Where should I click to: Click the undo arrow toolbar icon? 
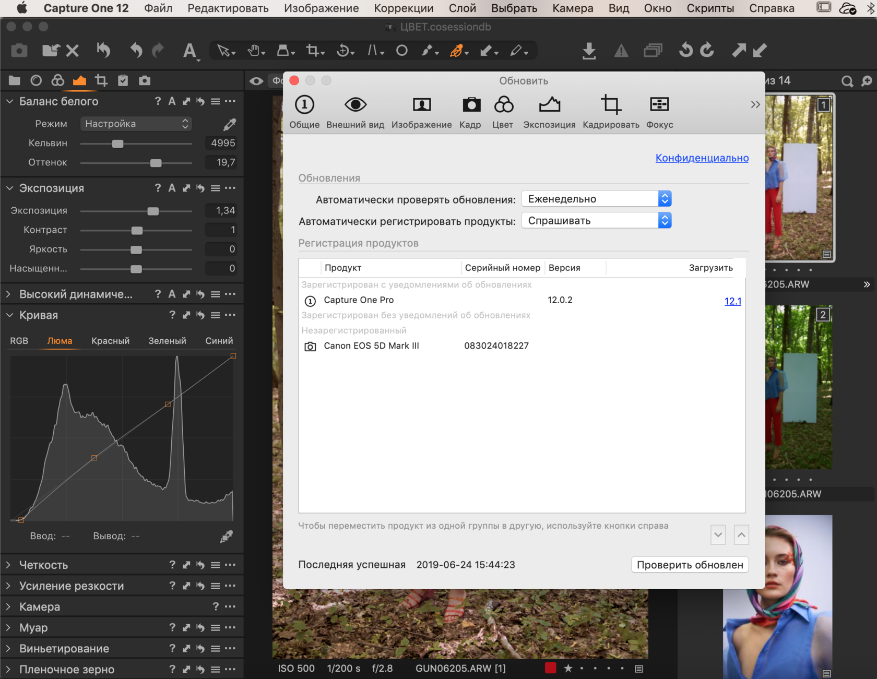click(136, 51)
